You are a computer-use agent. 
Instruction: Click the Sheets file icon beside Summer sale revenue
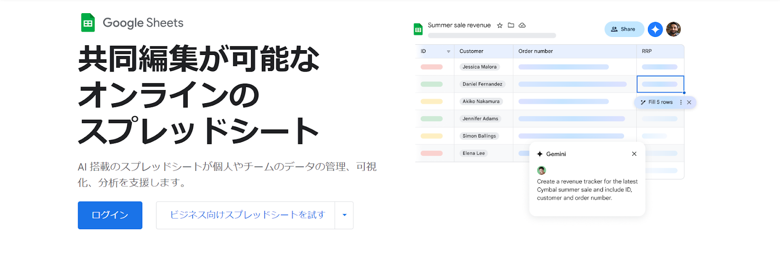(x=418, y=29)
